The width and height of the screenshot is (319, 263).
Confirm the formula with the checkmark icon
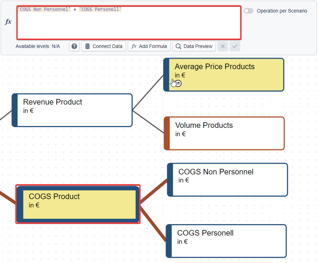tap(235, 46)
